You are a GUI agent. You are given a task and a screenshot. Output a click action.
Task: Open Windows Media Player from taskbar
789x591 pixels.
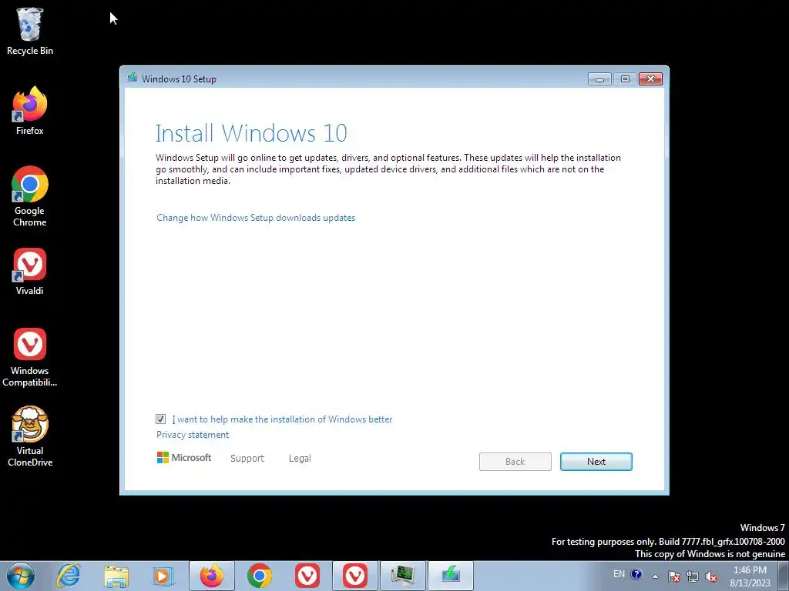(x=163, y=576)
